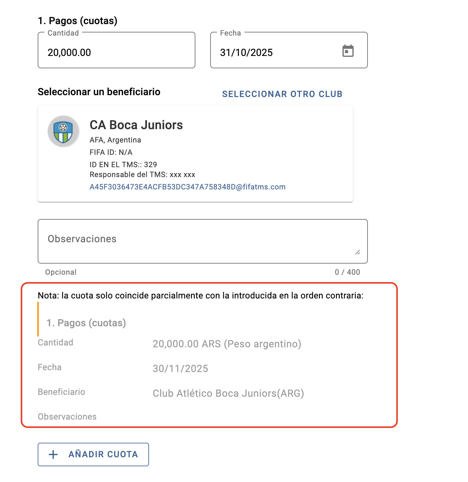Click 'Seleccionar un beneficiario' heading
The image size is (468, 482).
[99, 92]
